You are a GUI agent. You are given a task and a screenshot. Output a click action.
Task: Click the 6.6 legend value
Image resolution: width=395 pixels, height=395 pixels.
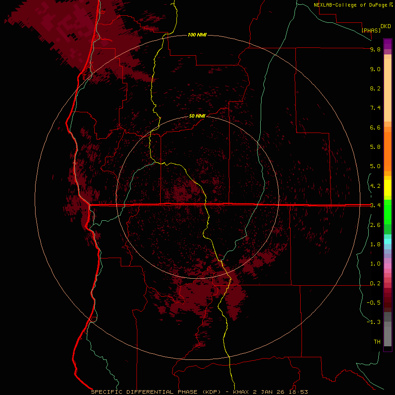tap(375, 127)
